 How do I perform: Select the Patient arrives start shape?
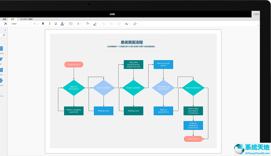pyautogui.click(x=74, y=65)
